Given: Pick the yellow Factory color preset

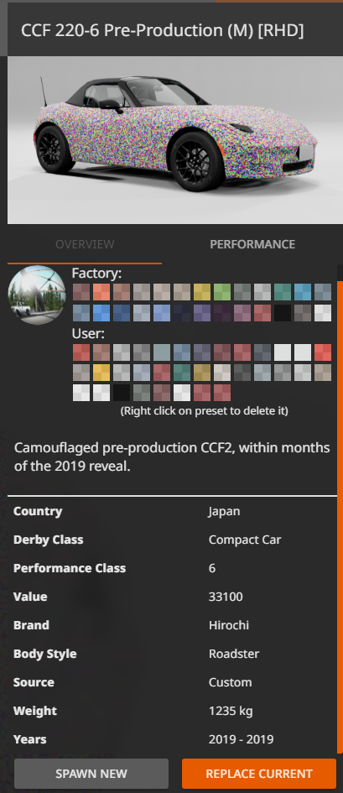Looking at the screenshot, I should click(x=202, y=292).
